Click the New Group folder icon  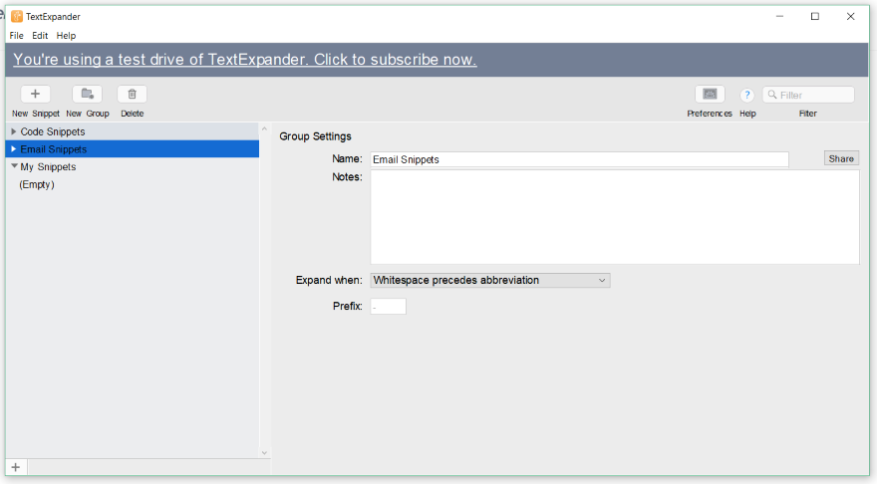pyautogui.click(x=87, y=94)
